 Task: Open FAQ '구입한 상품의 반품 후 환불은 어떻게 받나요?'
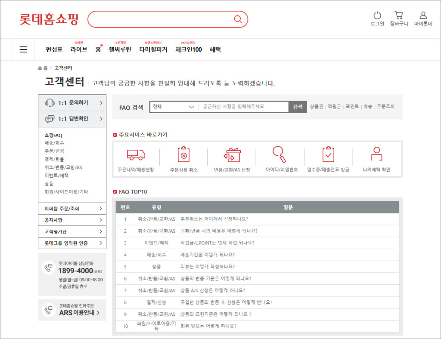pos(227,302)
